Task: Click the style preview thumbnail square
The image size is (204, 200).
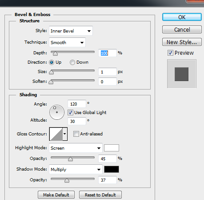Action: coord(182,74)
